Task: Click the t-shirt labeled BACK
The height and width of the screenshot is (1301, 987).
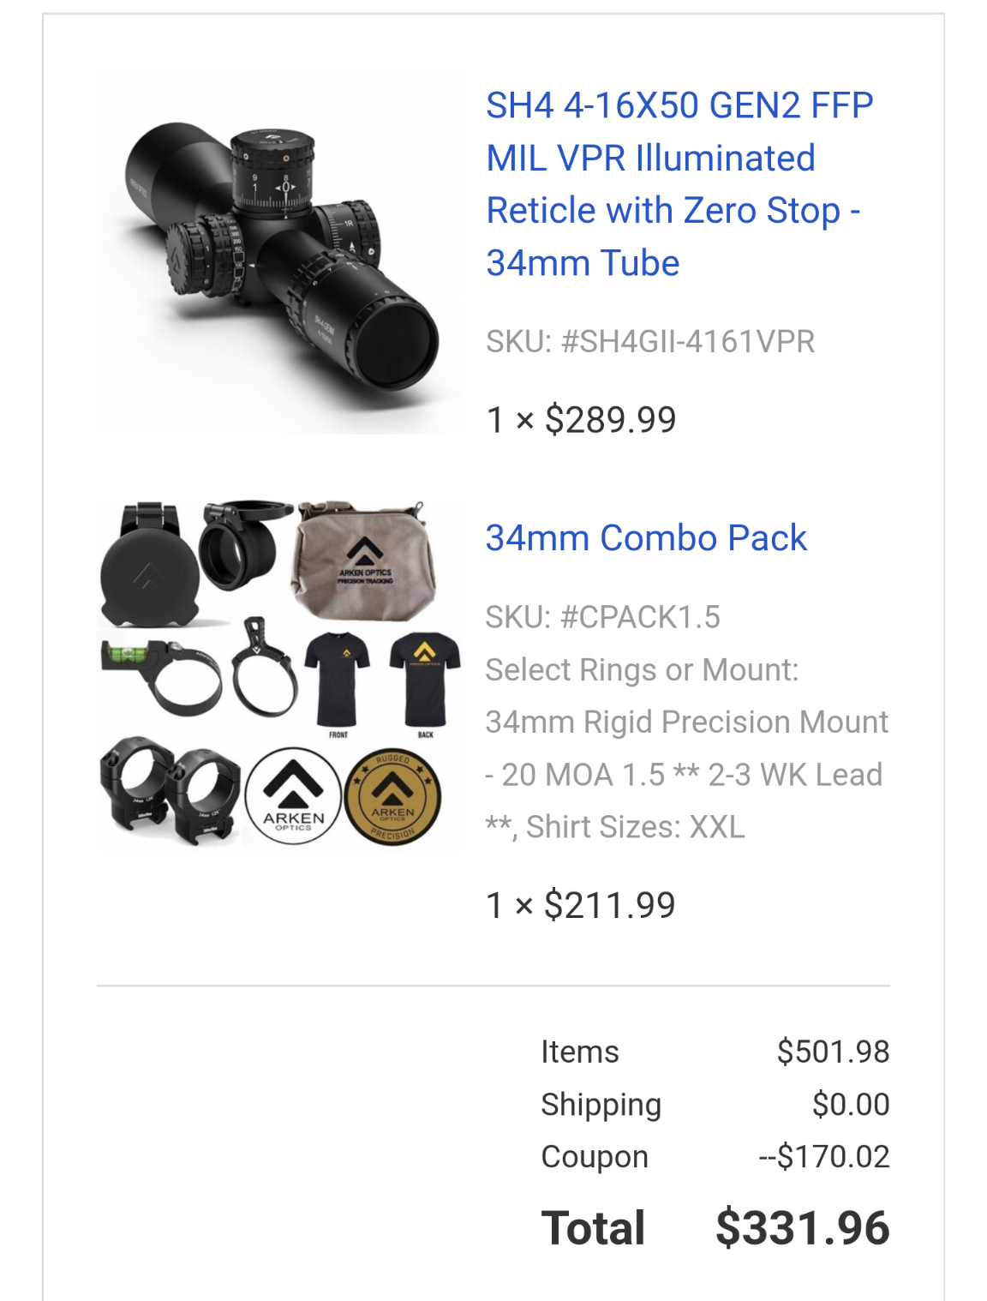Action: (x=425, y=680)
